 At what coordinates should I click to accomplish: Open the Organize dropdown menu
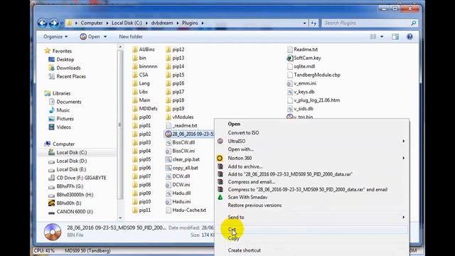click(55, 36)
